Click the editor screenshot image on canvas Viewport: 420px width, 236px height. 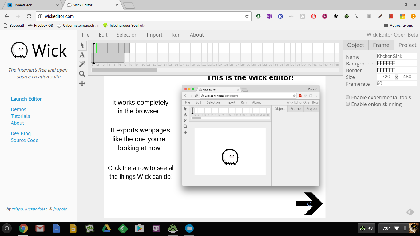(251, 136)
